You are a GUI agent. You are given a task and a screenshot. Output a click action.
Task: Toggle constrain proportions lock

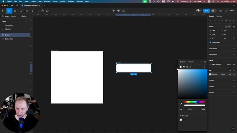[234, 34]
